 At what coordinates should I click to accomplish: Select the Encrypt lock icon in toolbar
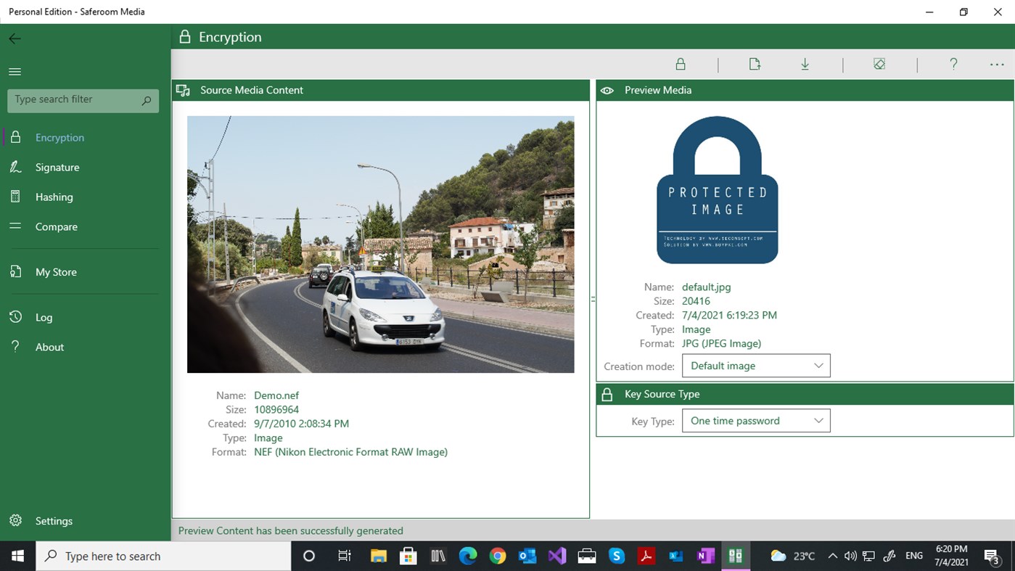(x=681, y=64)
